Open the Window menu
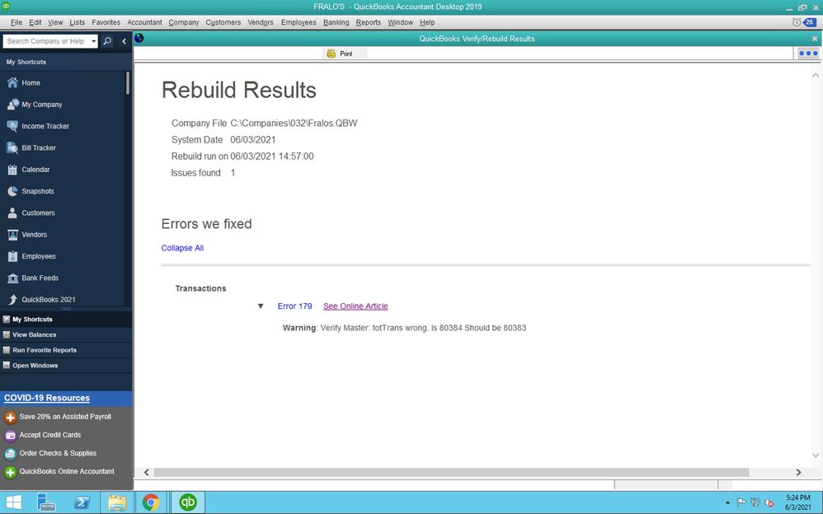The width and height of the screenshot is (823, 514). click(x=401, y=22)
